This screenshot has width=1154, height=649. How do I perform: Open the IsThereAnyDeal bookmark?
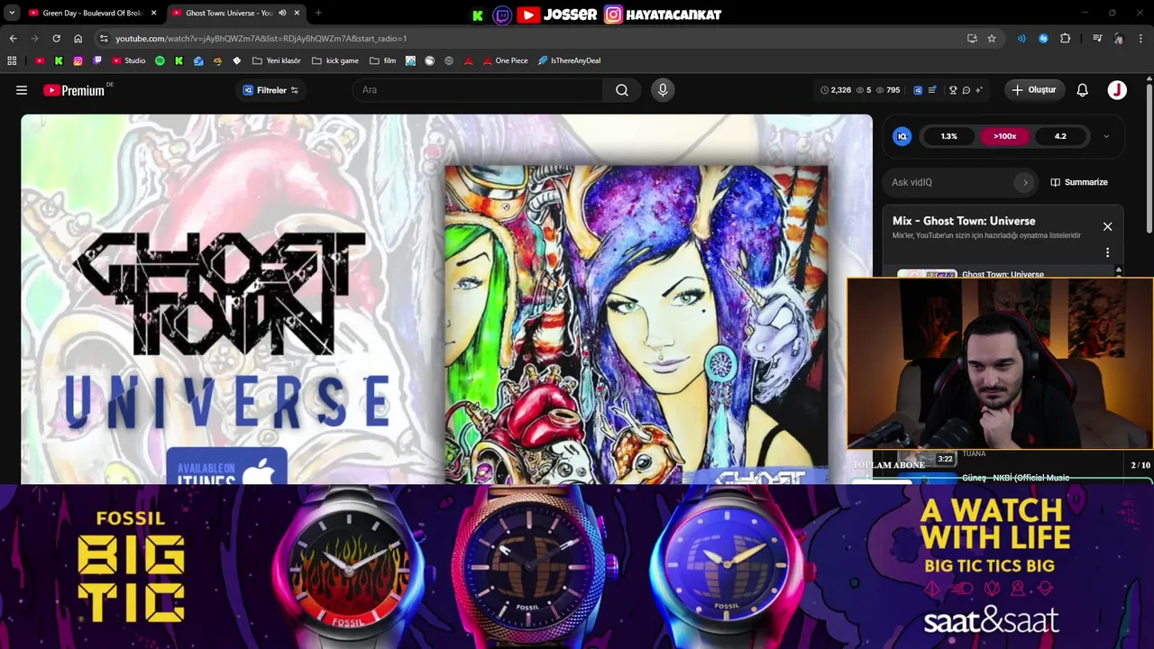[569, 60]
